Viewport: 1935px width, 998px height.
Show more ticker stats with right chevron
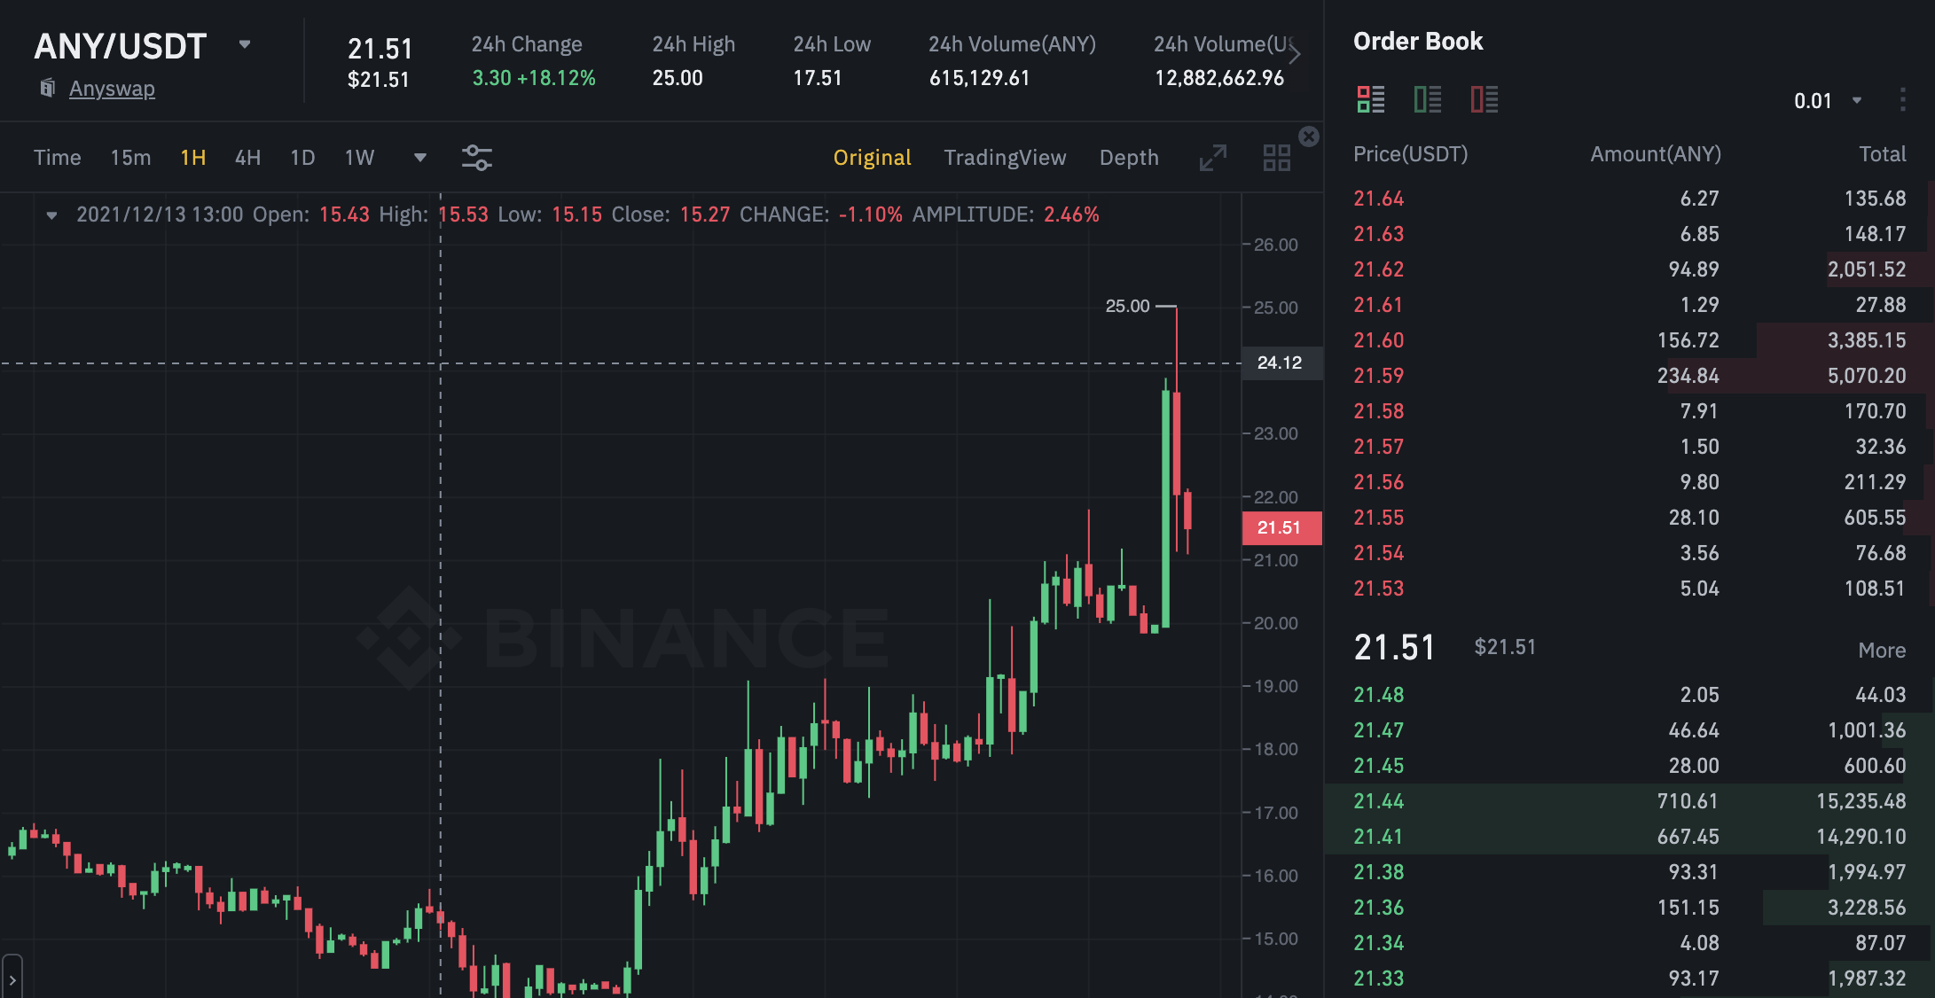(x=1295, y=55)
